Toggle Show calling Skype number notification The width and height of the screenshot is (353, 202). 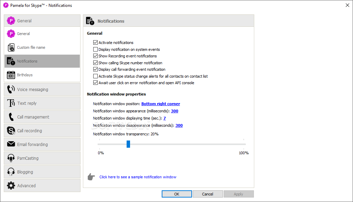95,63
